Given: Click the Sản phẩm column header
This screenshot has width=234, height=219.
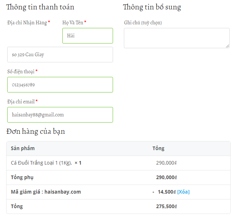Looking at the screenshot, I should (x=23, y=148).
